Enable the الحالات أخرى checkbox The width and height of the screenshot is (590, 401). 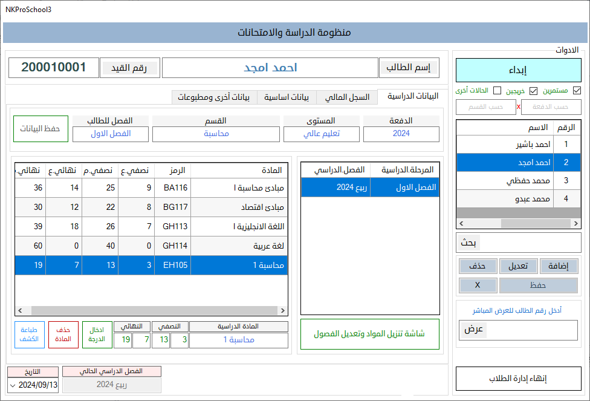point(497,91)
